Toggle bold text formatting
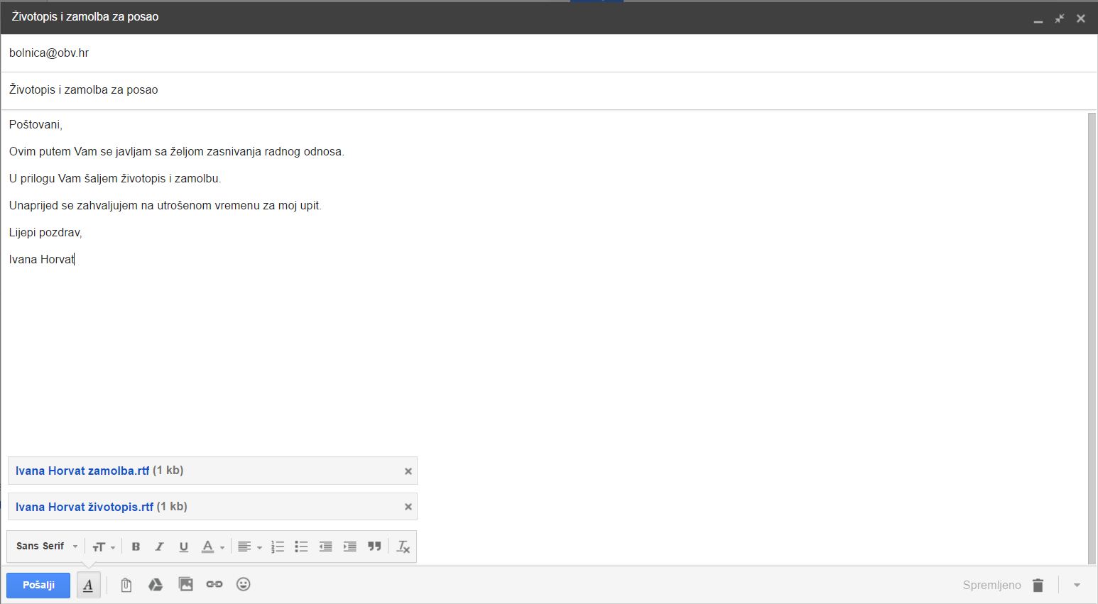1098x604 pixels. 136,547
